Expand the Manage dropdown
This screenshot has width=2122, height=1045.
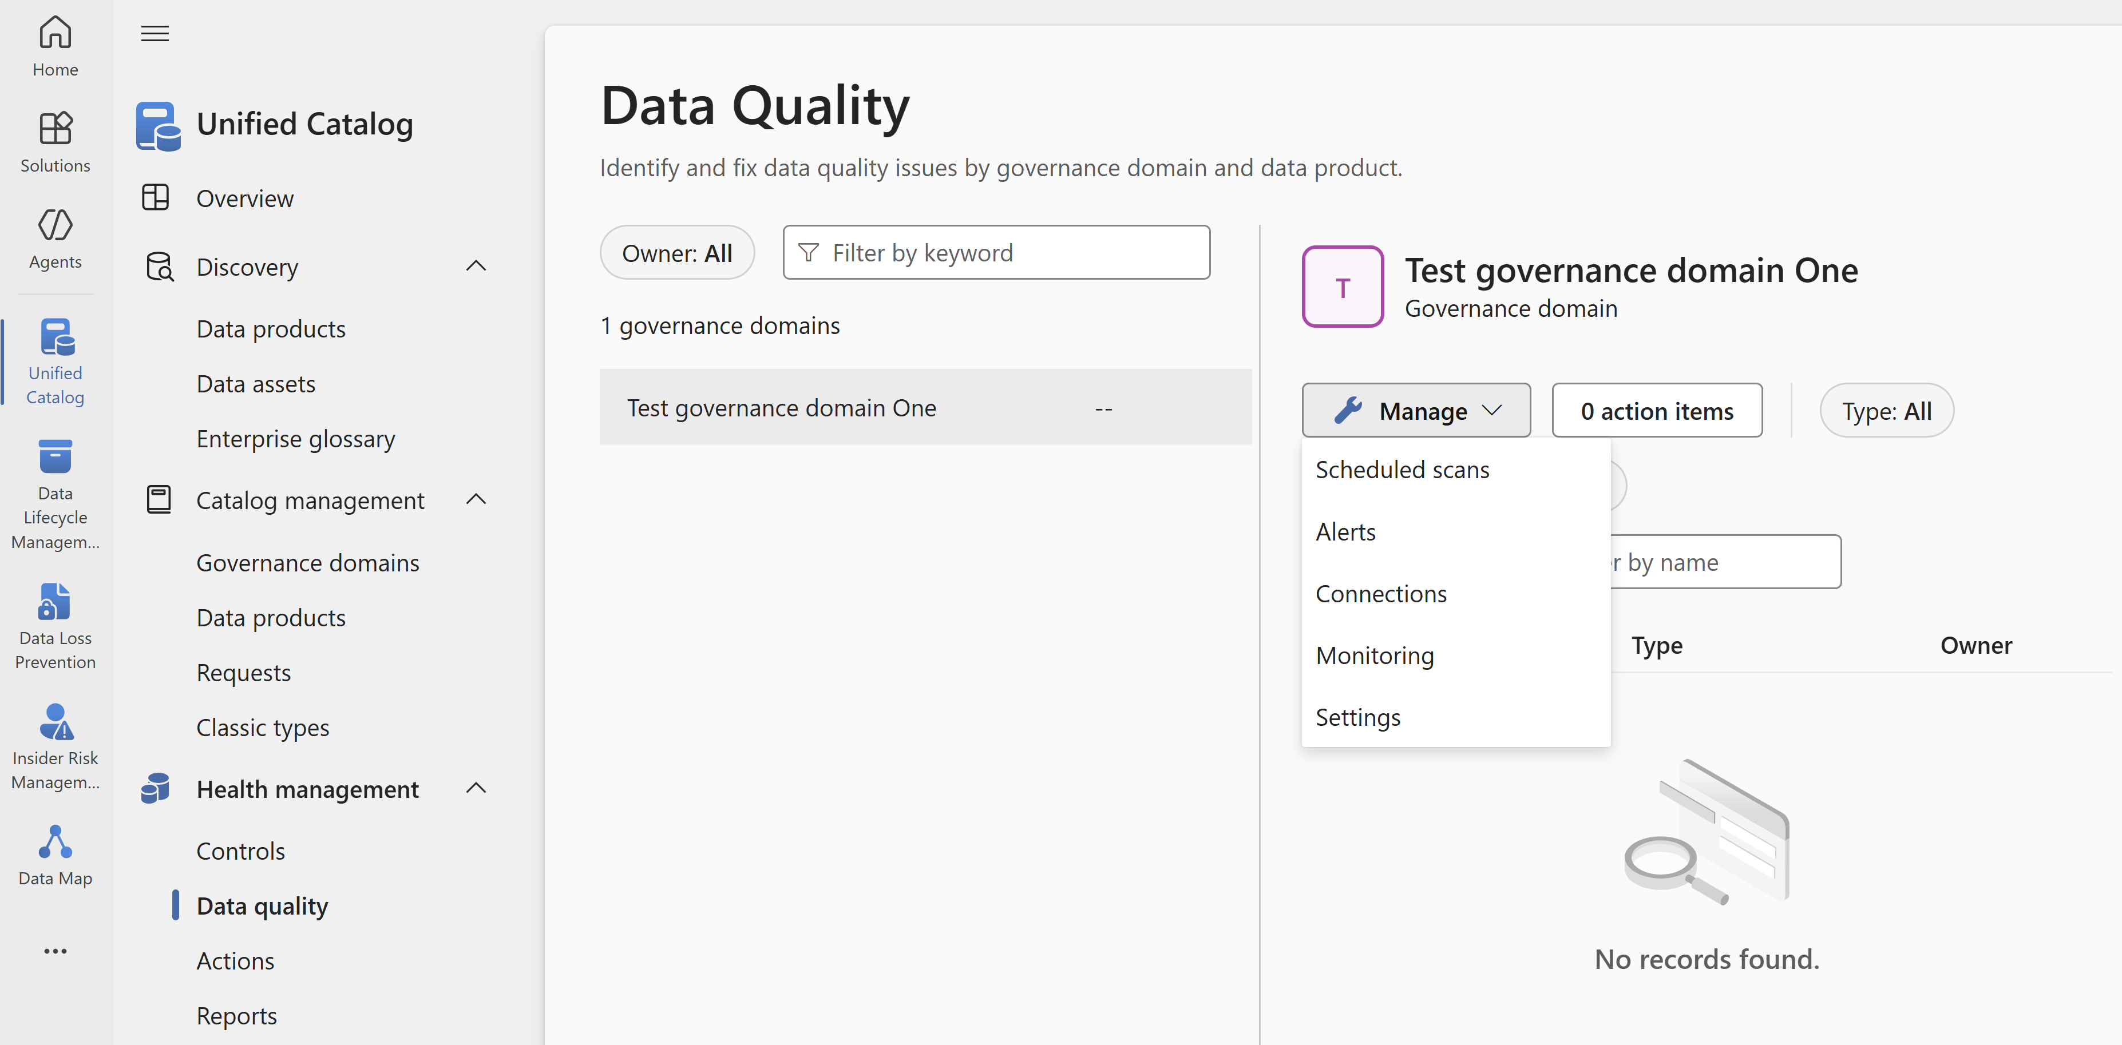1415,410
